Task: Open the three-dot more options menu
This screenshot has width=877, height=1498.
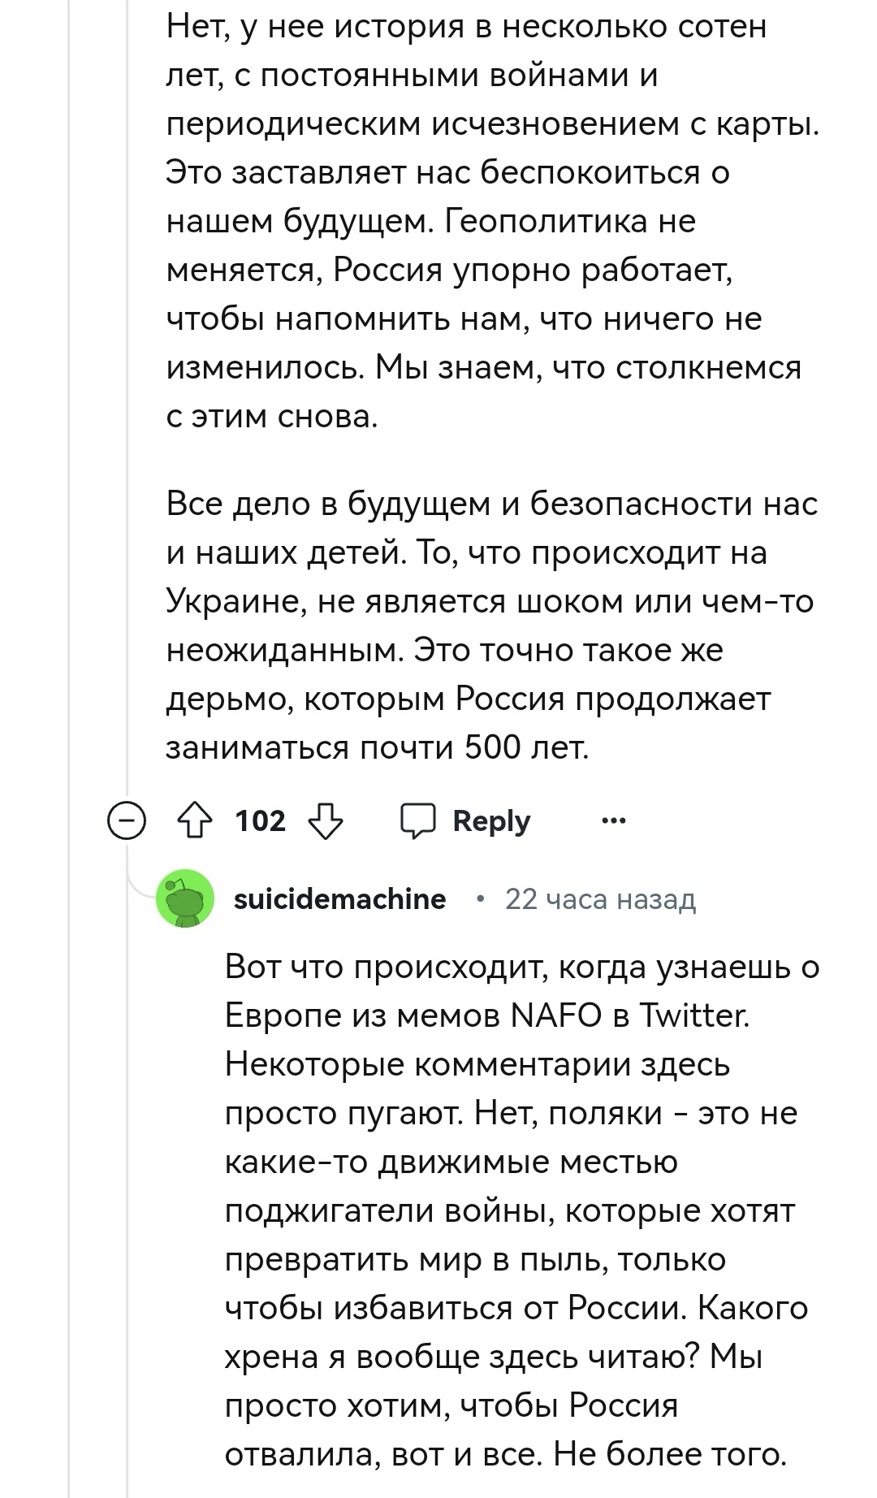Action: tap(613, 821)
